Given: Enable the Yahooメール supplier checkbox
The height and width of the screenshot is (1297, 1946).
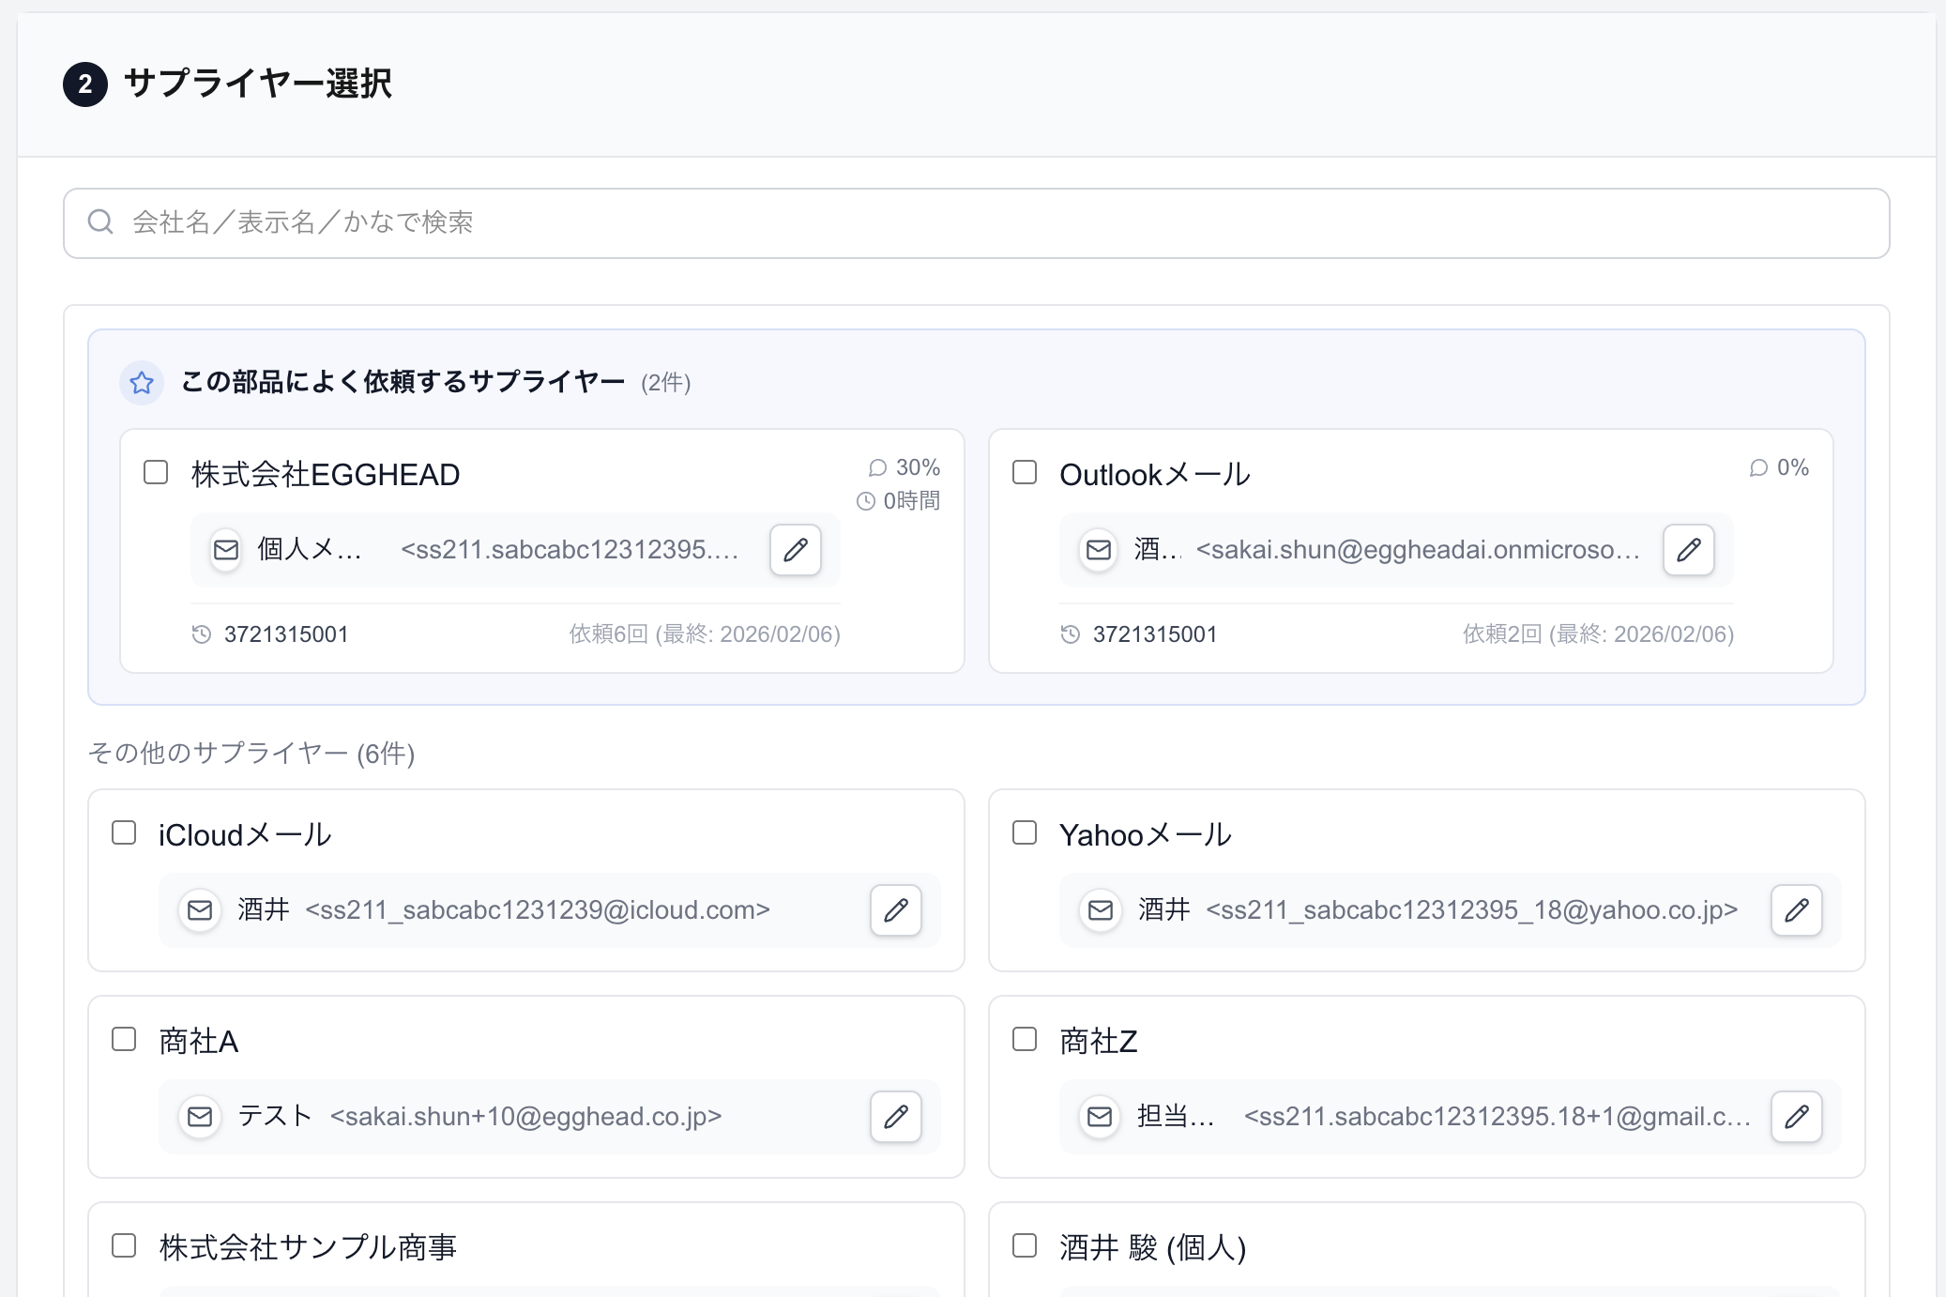Looking at the screenshot, I should pos(1025,832).
